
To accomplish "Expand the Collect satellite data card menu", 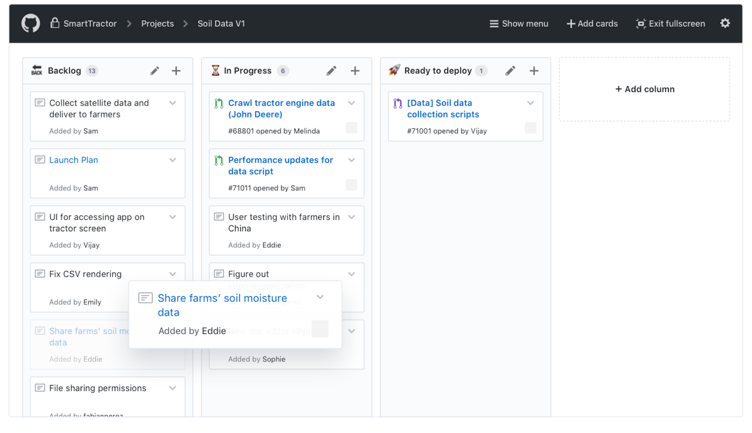I will (x=172, y=102).
